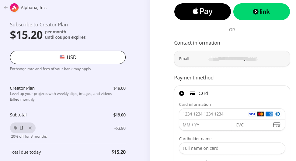296x161 pixels.
Task: Pay with Link button
Action: 262,12
